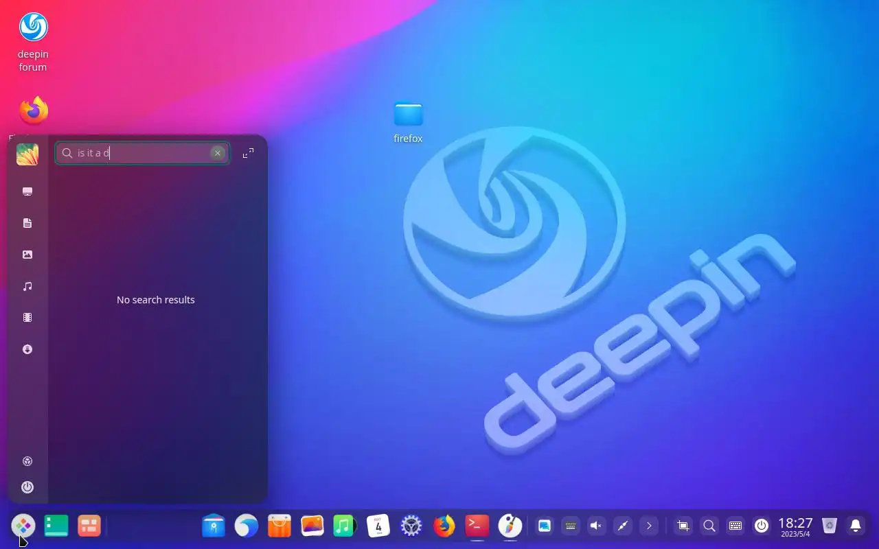Image resolution: width=879 pixels, height=549 pixels.
Task: Open Videos from launcher sidebar
Action: point(27,318)
